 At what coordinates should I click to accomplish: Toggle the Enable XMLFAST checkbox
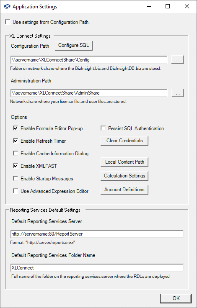[x=16, y=166]
